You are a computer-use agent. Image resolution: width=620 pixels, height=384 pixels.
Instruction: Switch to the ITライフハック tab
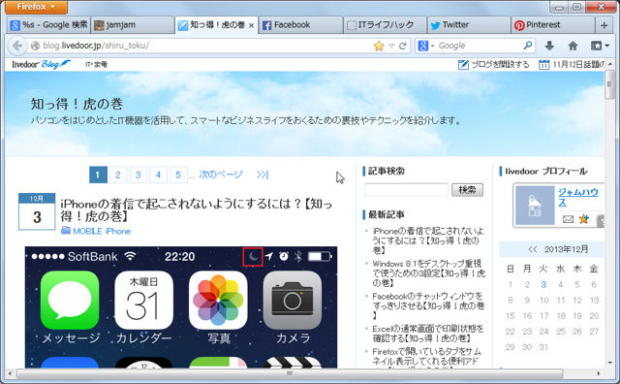click(x=385, y=25)
